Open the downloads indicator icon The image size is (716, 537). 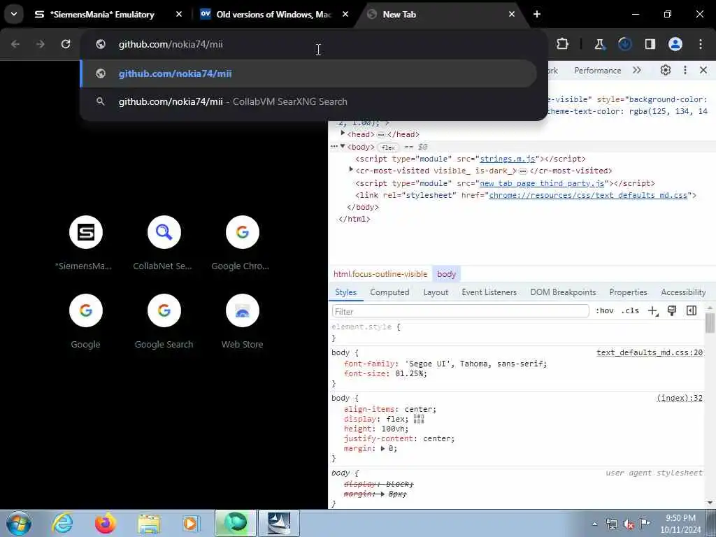coord(624,44)
